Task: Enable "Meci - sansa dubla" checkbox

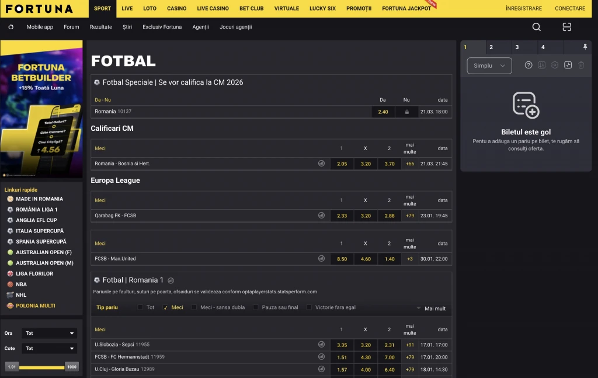Action: click(194, 307)
